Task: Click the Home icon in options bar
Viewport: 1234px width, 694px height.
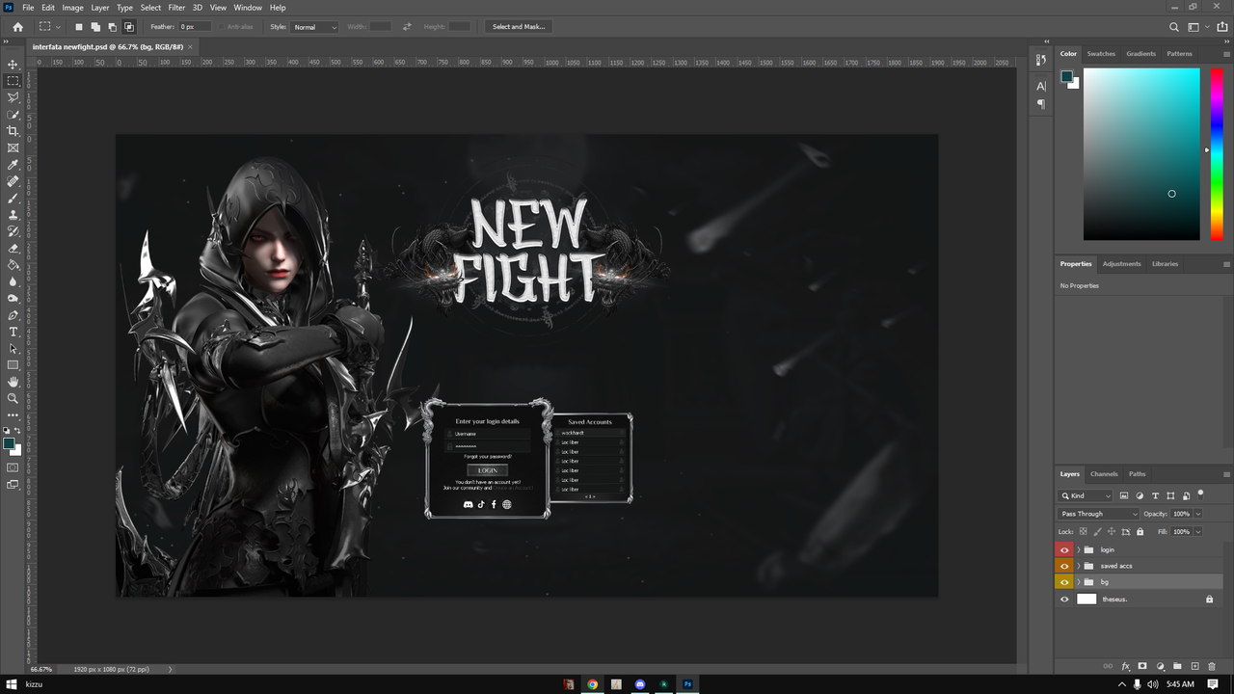Action: 17,27
